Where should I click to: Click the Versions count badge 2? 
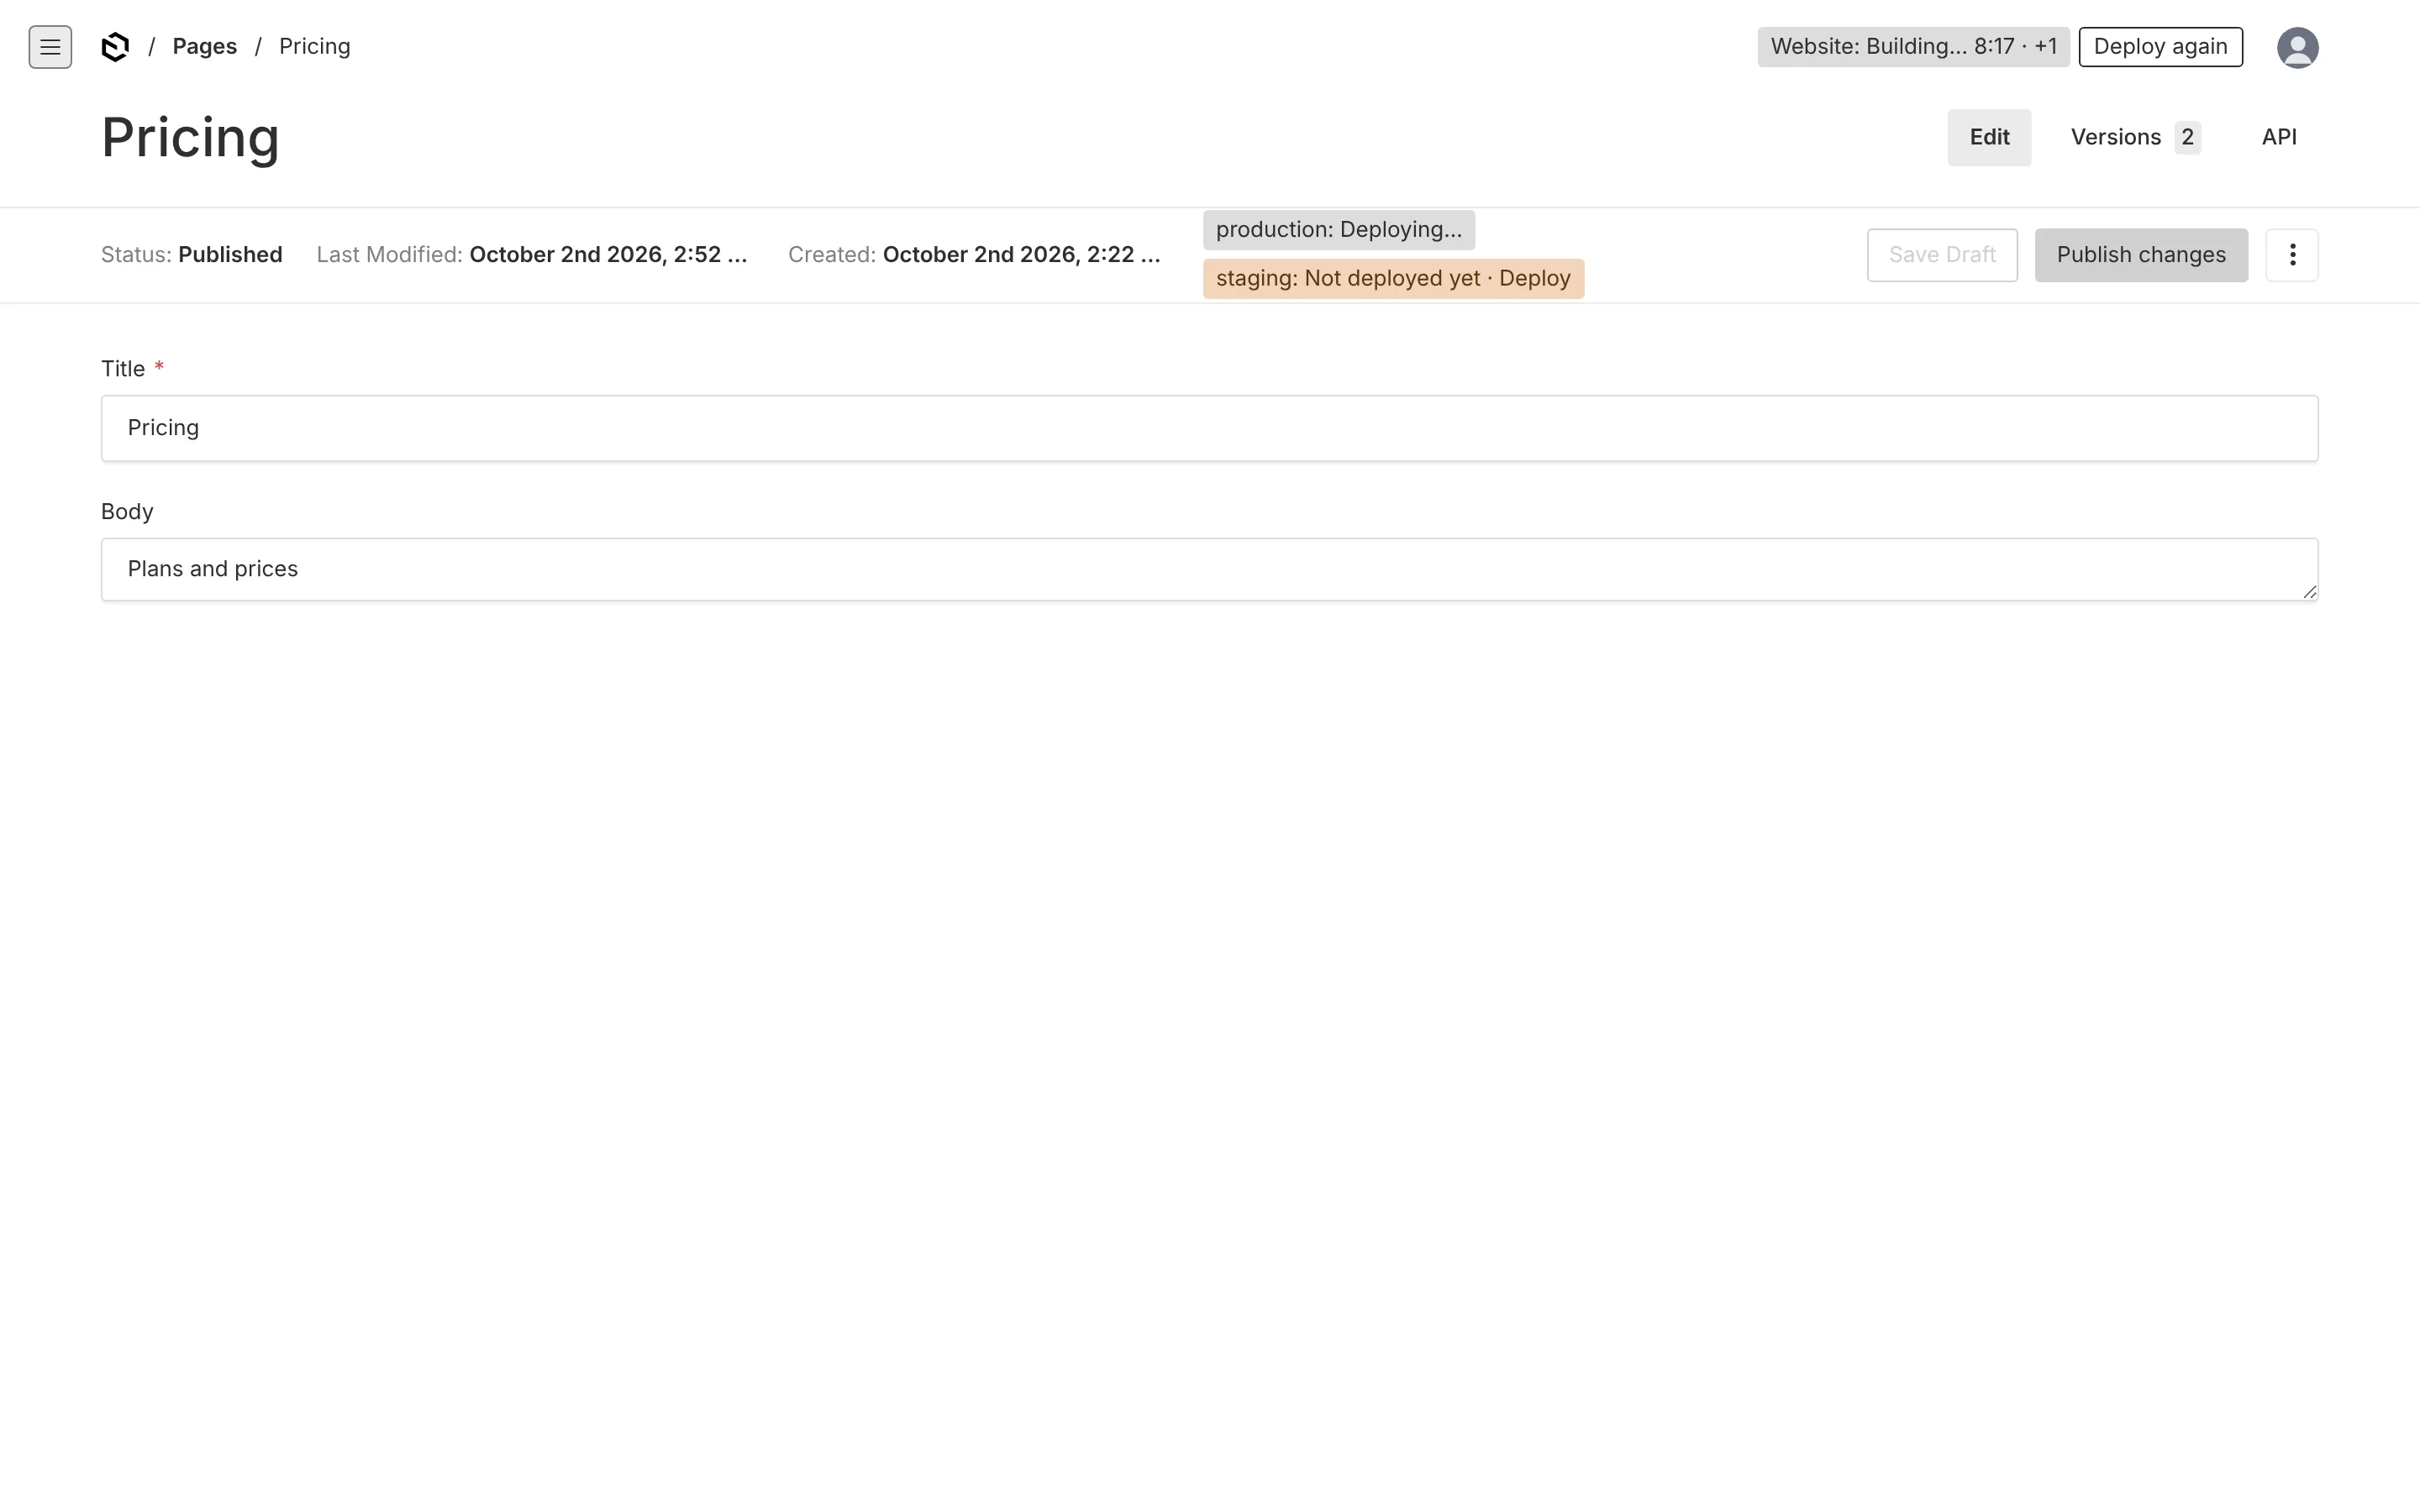pyautogui.click(x=2187, y=137)
